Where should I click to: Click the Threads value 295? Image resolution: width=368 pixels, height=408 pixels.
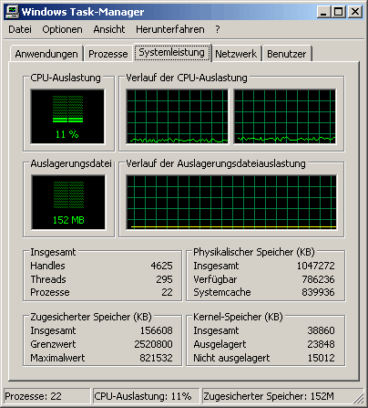pyautogui.click(x=164, y=279)
